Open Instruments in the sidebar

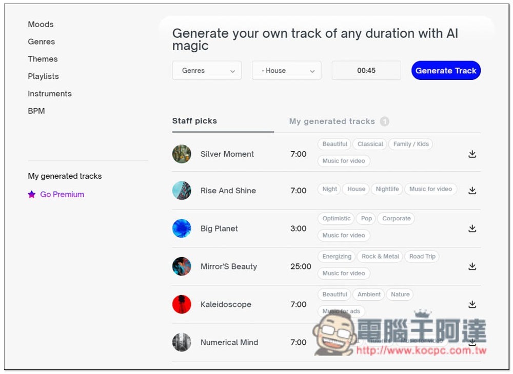(x=50, y=94)
